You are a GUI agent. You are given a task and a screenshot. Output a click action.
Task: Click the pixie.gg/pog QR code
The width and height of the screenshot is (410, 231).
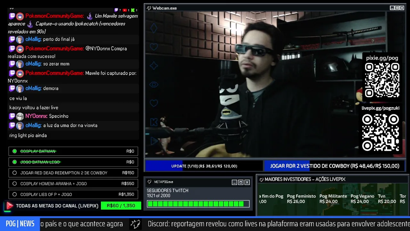(x=382, y=80)
